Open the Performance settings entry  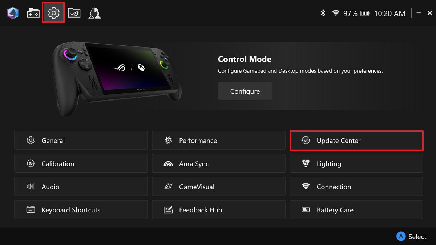pyautogui.click(x=218, y=140)
